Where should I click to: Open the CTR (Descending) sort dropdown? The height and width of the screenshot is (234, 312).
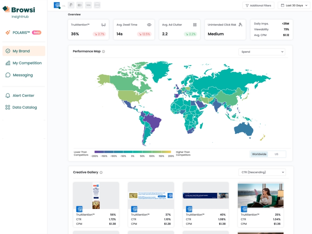[262, 172]
